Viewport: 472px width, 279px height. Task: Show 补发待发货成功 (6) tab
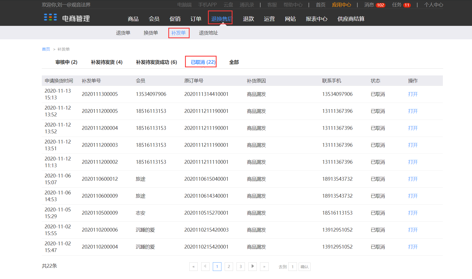tap(156, 62)
